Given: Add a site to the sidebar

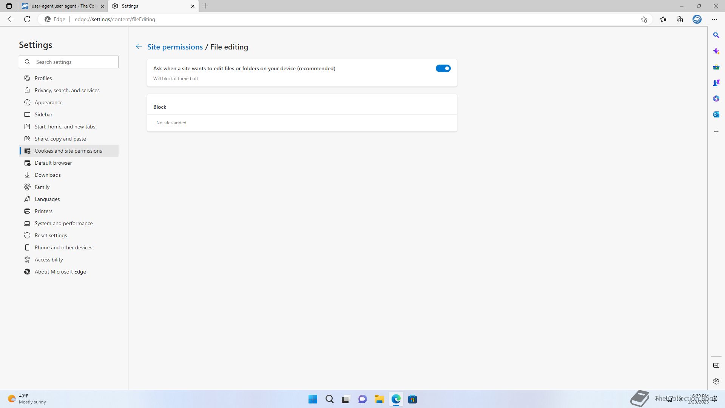Looking at the screenshot, I should click(716, 132).
